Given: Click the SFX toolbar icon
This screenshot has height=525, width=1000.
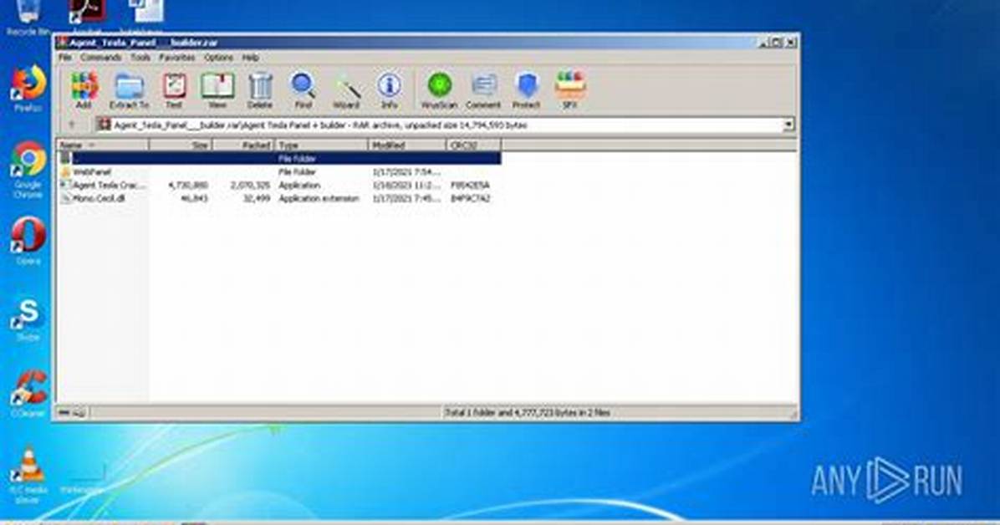Looking at the screenshot, I should [569, 90].
